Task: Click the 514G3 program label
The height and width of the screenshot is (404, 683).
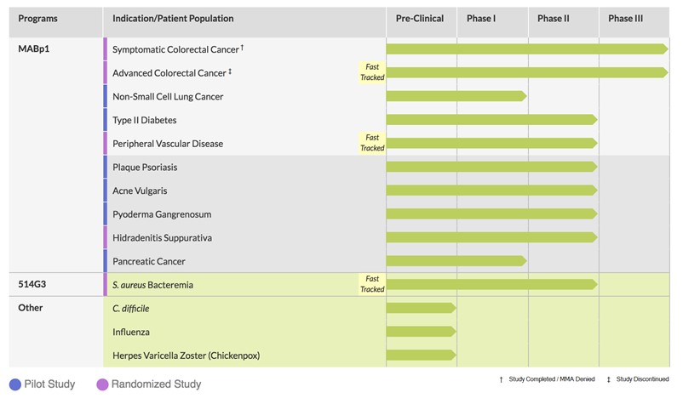Action: [32, 284]
